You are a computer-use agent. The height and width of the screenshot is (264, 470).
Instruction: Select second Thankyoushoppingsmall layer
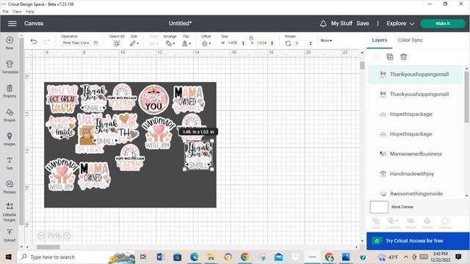415,94
